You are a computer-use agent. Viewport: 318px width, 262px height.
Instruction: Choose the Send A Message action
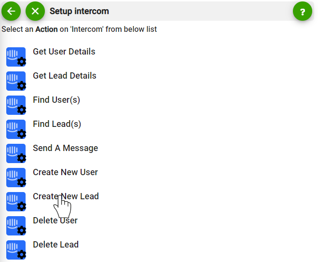click(65, 148)
